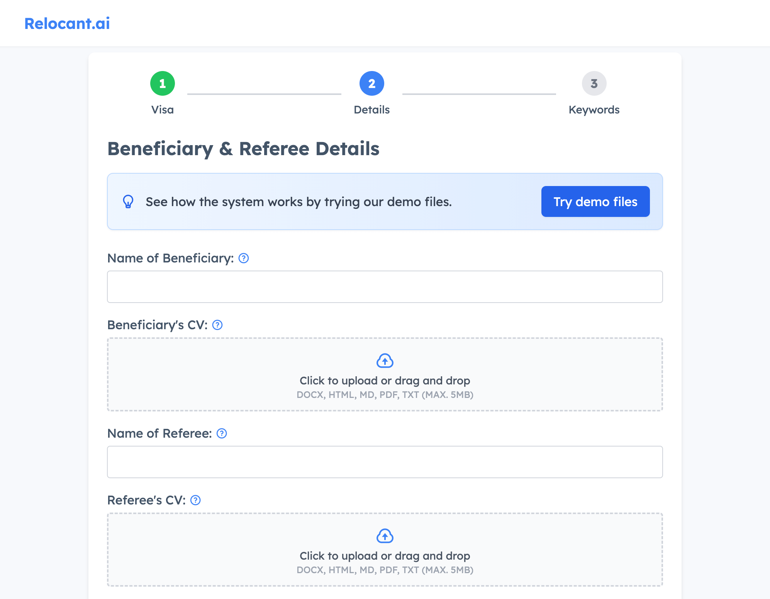Focus the Name of Beneficiary input field
The width and height of the screenshot is (770, 599).
[385, 287]
